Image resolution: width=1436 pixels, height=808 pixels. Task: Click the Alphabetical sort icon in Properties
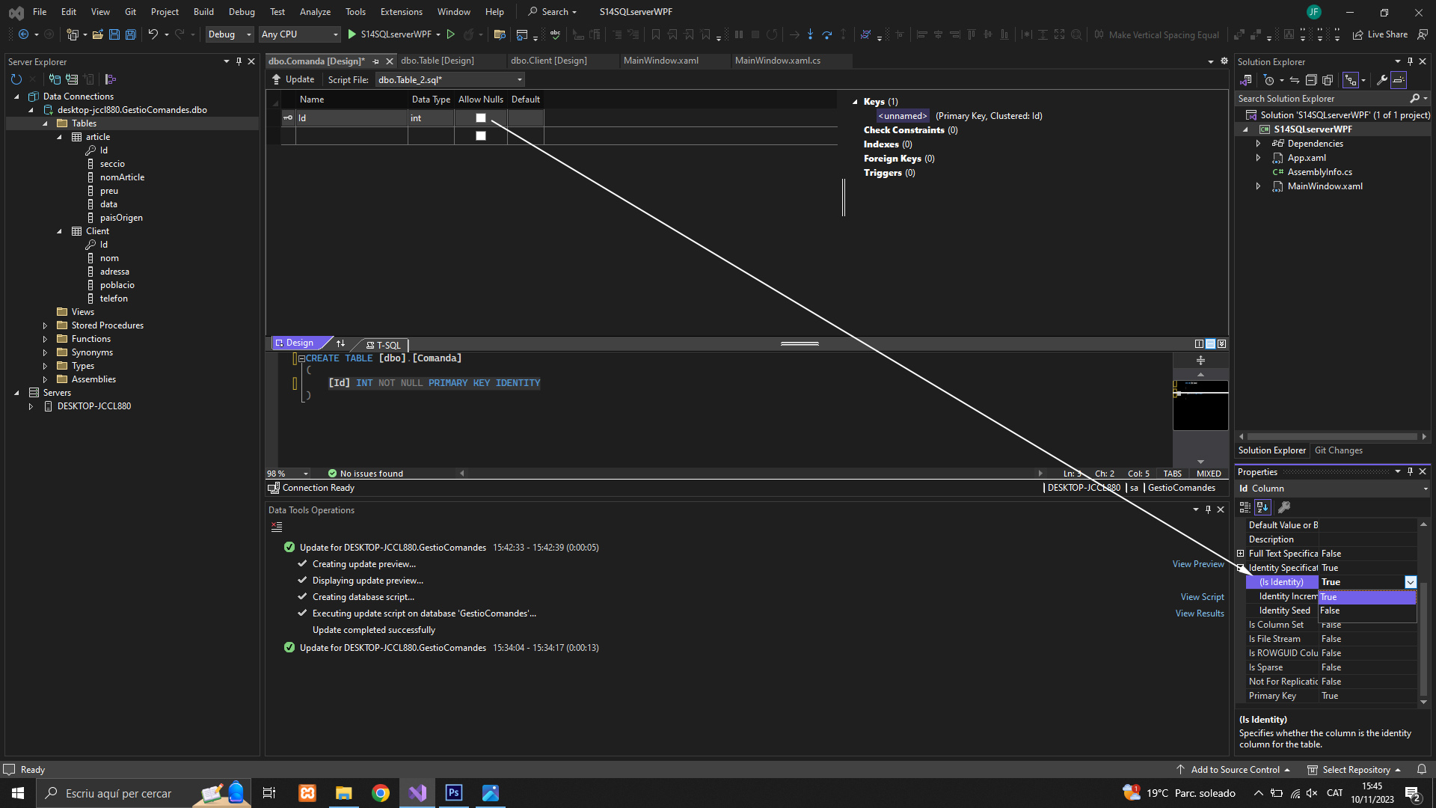tap(1262, 507)
